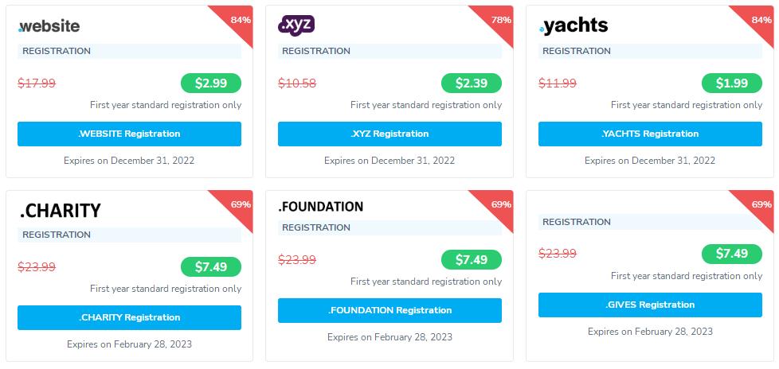Click the .yachts domain logo

tap(573, 26)
